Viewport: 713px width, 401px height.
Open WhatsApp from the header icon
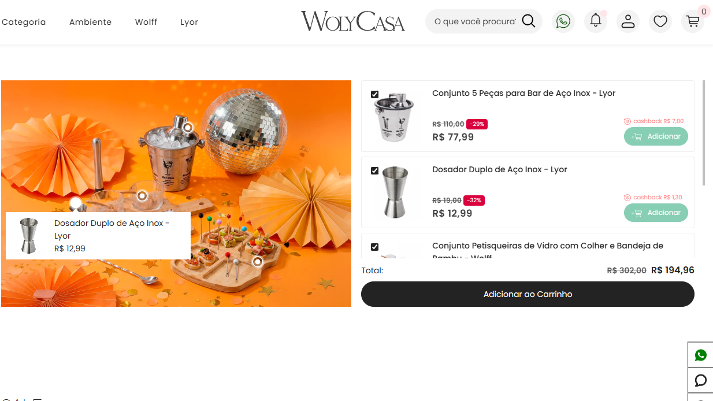563,21
